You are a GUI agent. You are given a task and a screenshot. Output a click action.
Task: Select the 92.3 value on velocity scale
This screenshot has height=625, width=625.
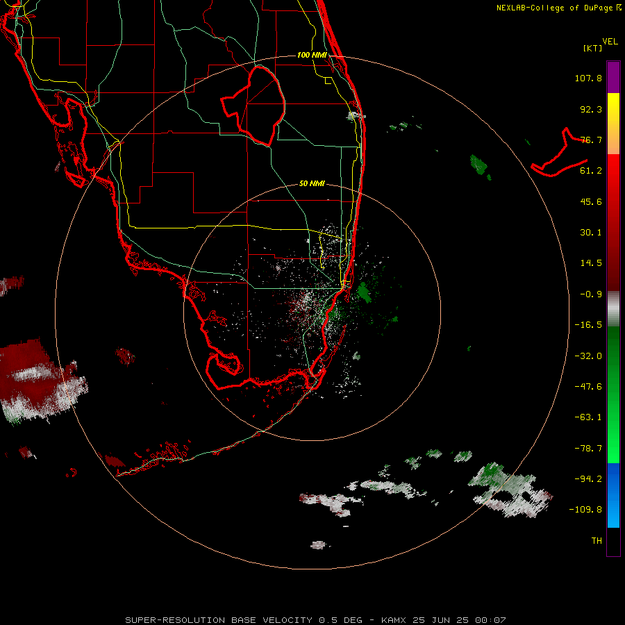point(591,109)
